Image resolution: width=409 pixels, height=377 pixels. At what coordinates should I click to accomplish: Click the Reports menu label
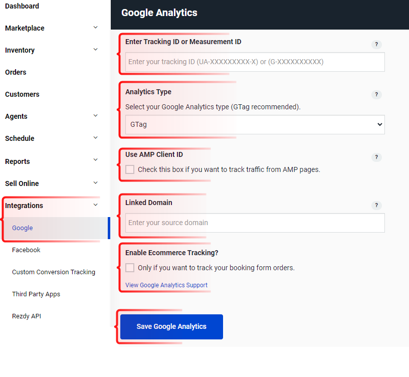pyautogui.click(x=18, y=161)
